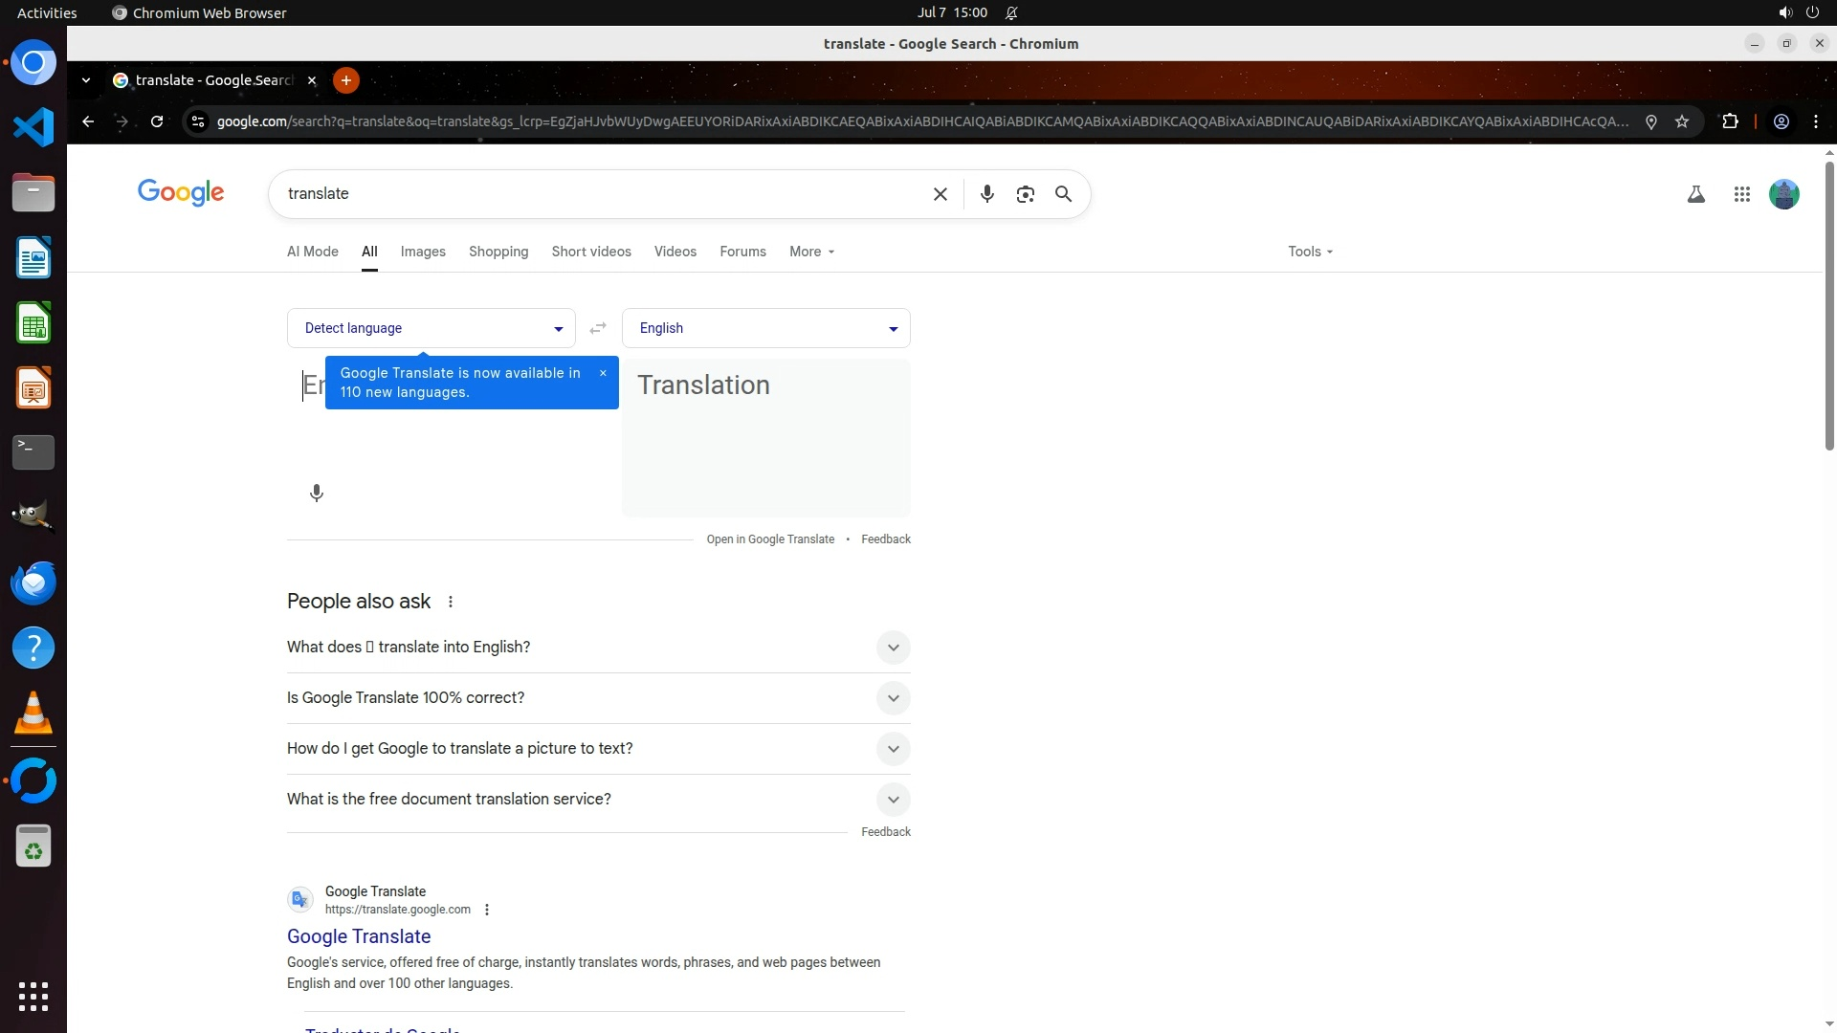
Task: Open the browser Extensions puzzle icon
Action: click(x=1730, y=121)
